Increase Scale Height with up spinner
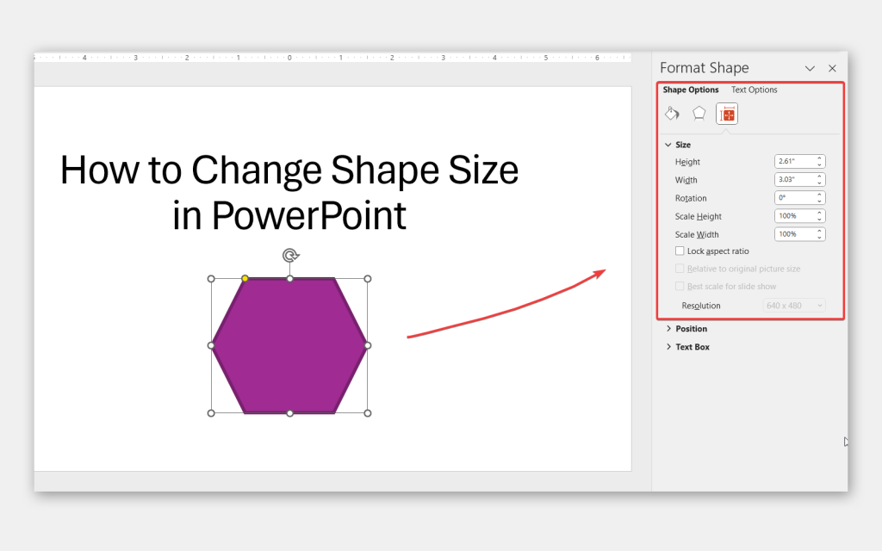The height and width of the screenshot is (551, 882). (x=820, y=213)
